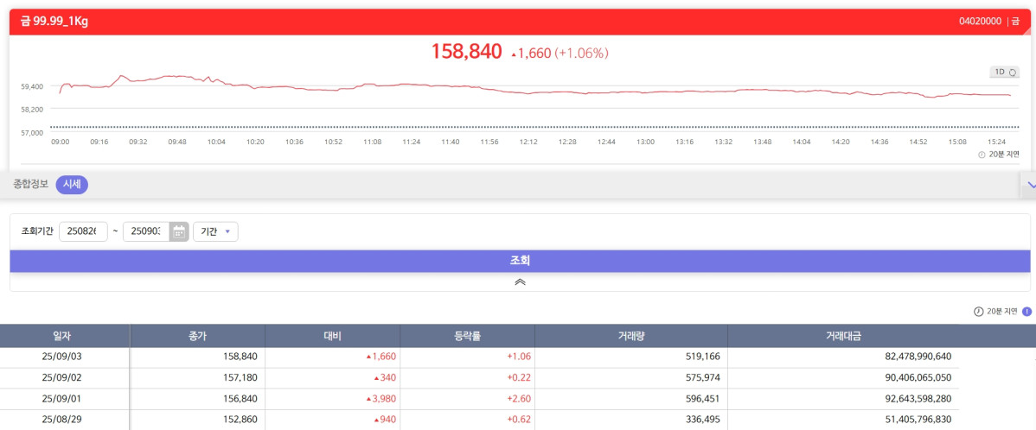Click the 09:00 chart time label
The image size is (1036, 430).
click(61, 142)
